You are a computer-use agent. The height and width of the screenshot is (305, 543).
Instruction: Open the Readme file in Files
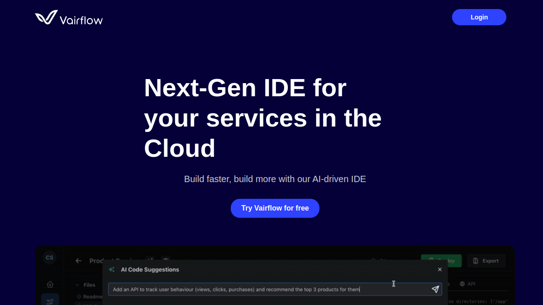(89, 297)
